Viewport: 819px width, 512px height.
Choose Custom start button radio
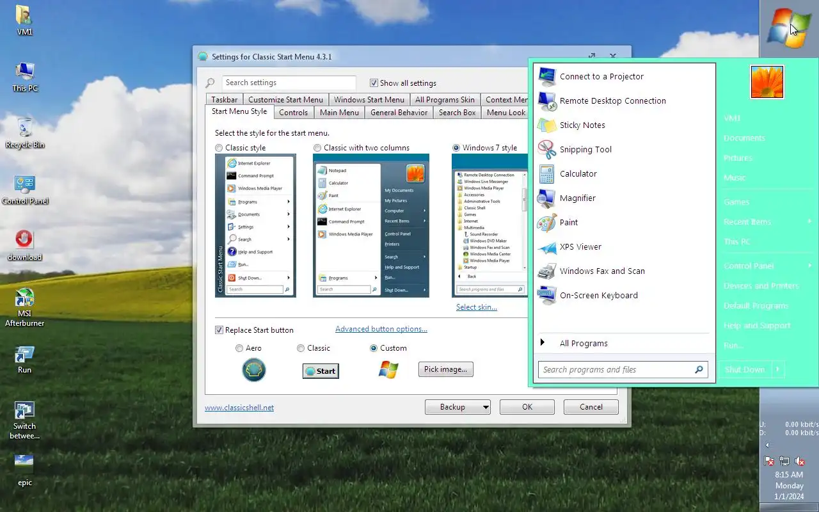pyautogui.click(x=374, y=348)
